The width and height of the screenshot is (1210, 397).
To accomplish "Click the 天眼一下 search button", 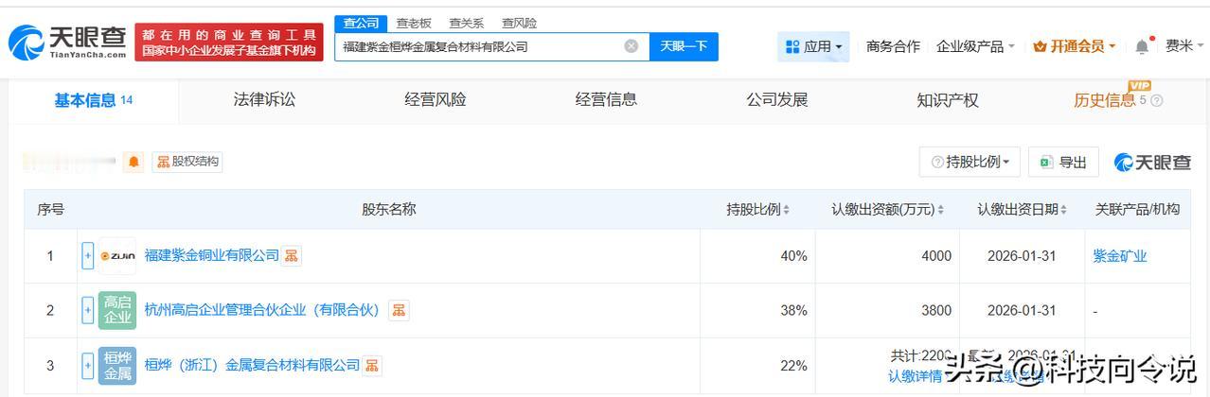I will [x=684, y=45].
